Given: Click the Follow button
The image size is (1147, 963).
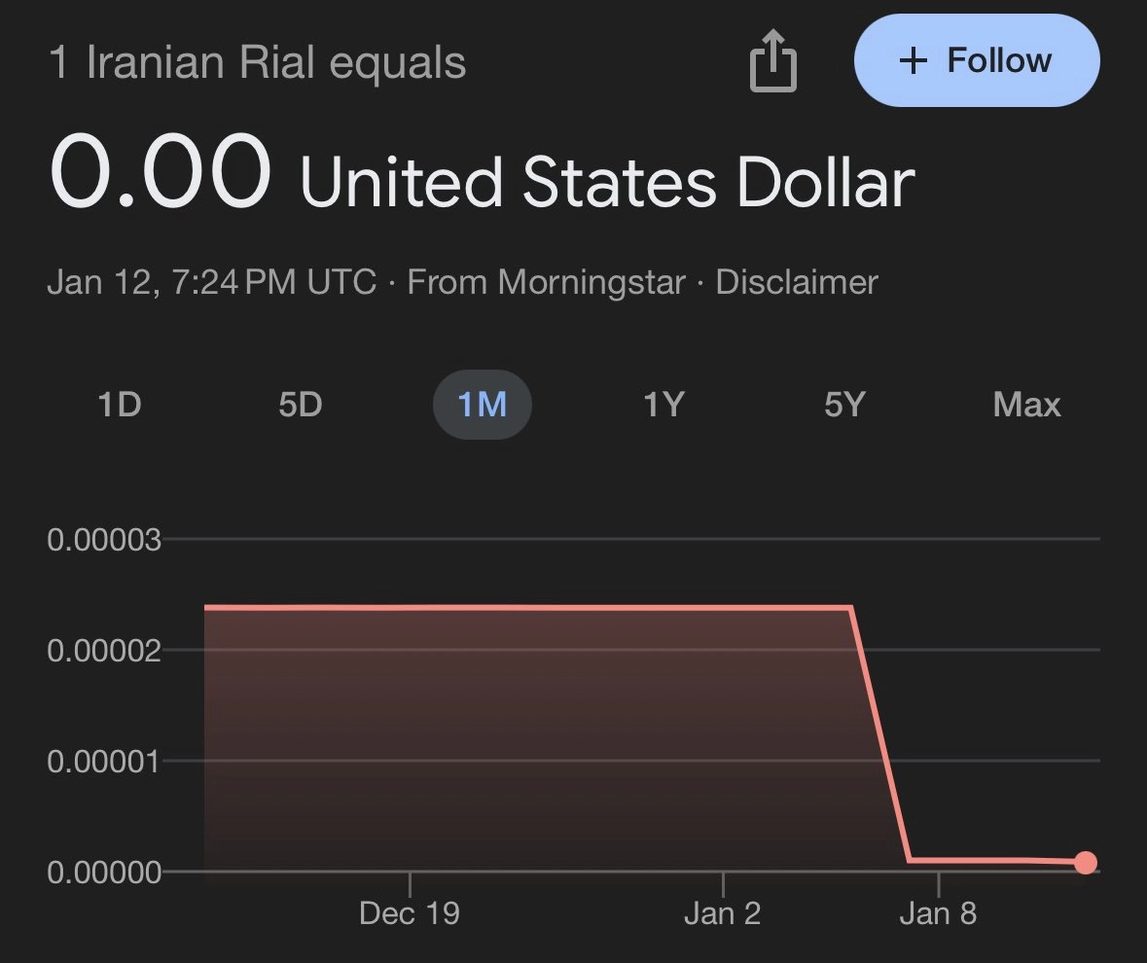Looking at the screenshot, I should click(977, 61).
